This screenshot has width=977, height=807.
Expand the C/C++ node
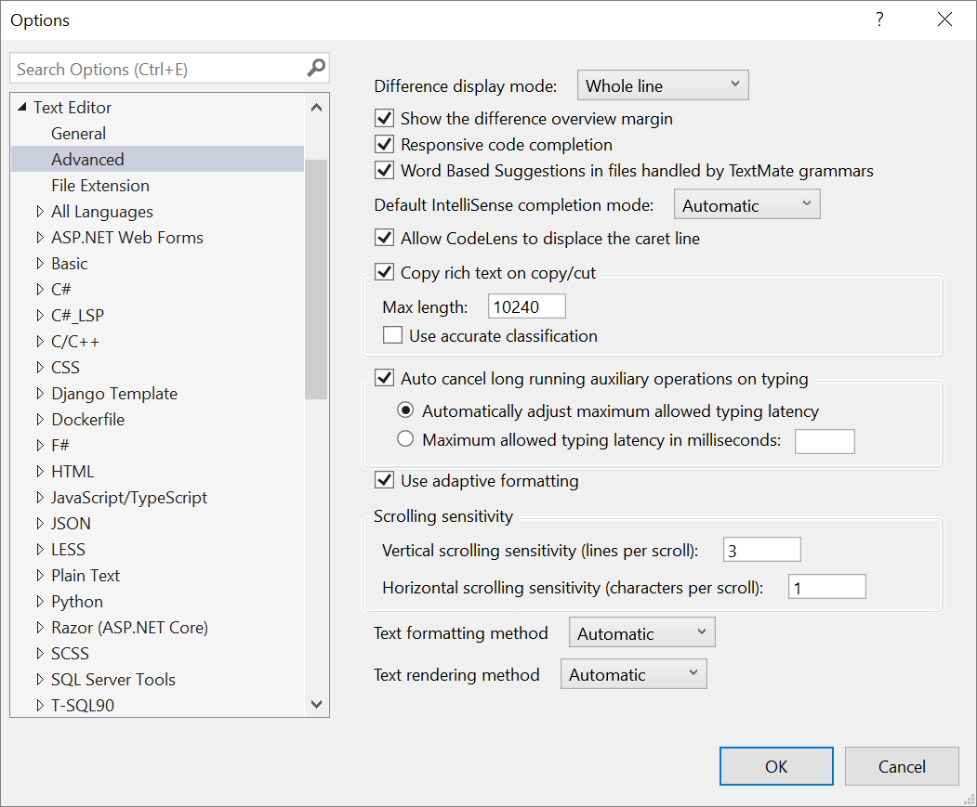(40, 341)
